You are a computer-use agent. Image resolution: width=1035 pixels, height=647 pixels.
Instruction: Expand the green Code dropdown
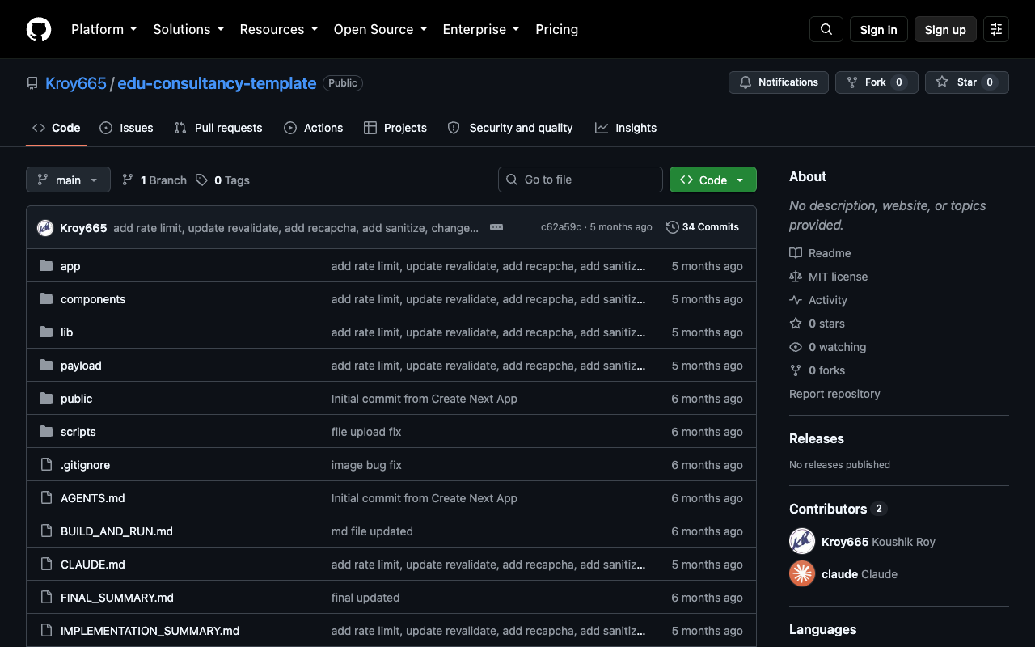click(x=713, y=180)
